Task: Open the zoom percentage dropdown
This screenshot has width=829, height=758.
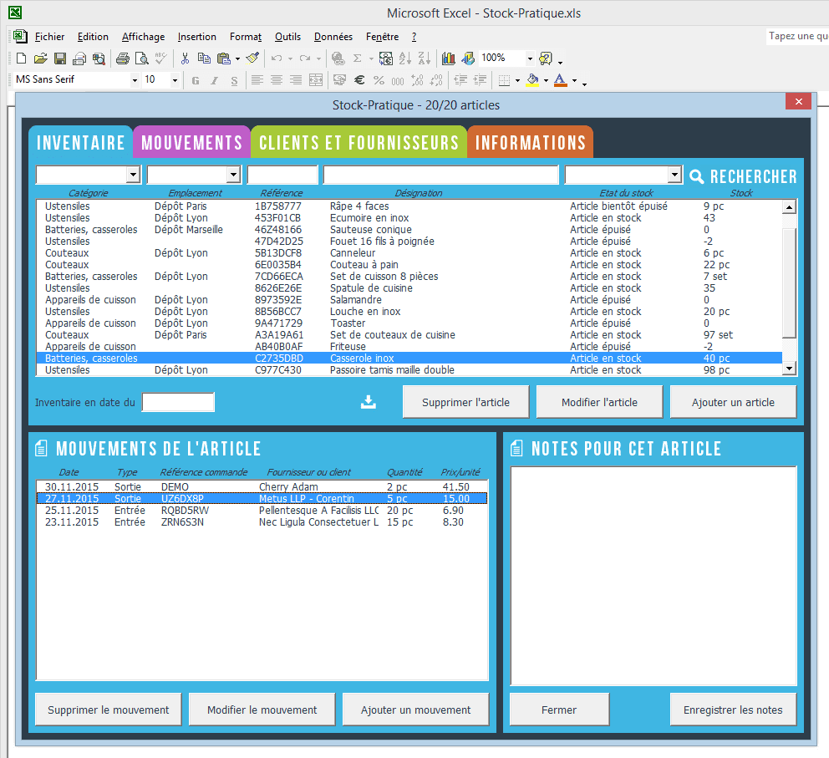Action: click(x=530, y=59)
